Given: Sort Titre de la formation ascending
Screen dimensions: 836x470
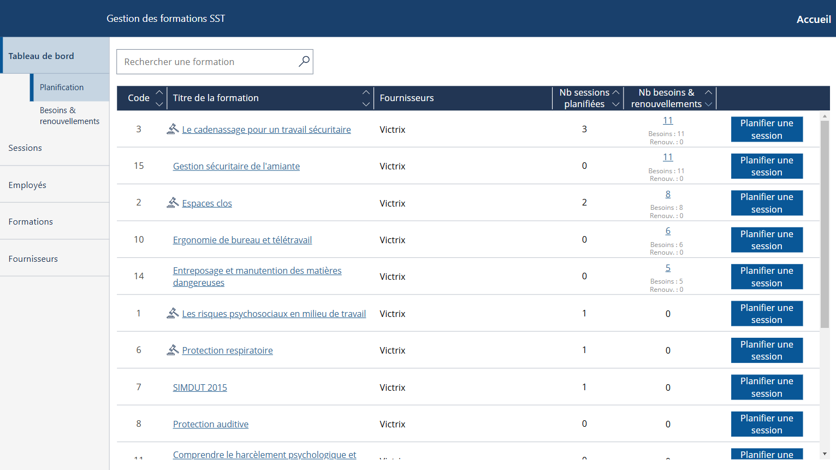Looking at the screenshot, I should (366, 92).
